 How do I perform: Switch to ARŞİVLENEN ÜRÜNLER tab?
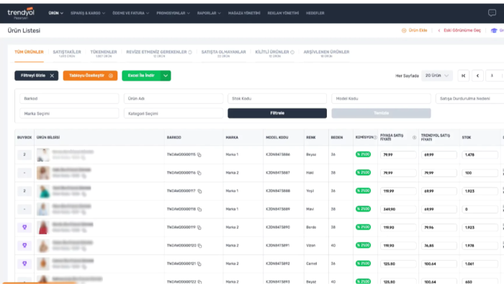tap(326, 53)
